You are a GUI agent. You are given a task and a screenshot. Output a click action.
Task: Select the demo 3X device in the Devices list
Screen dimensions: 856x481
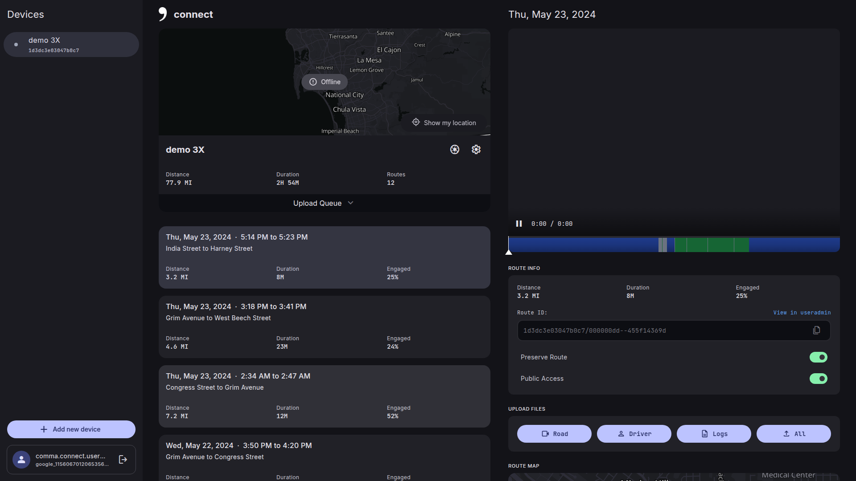tap(71, 45)
